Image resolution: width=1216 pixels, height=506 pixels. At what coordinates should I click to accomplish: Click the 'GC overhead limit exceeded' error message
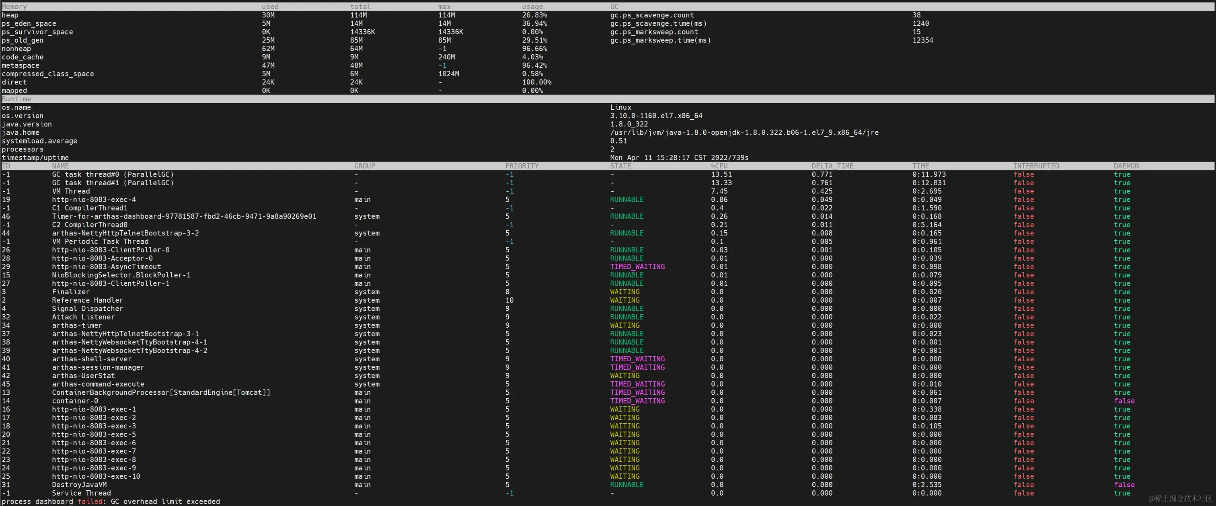(x=165, y=502)
